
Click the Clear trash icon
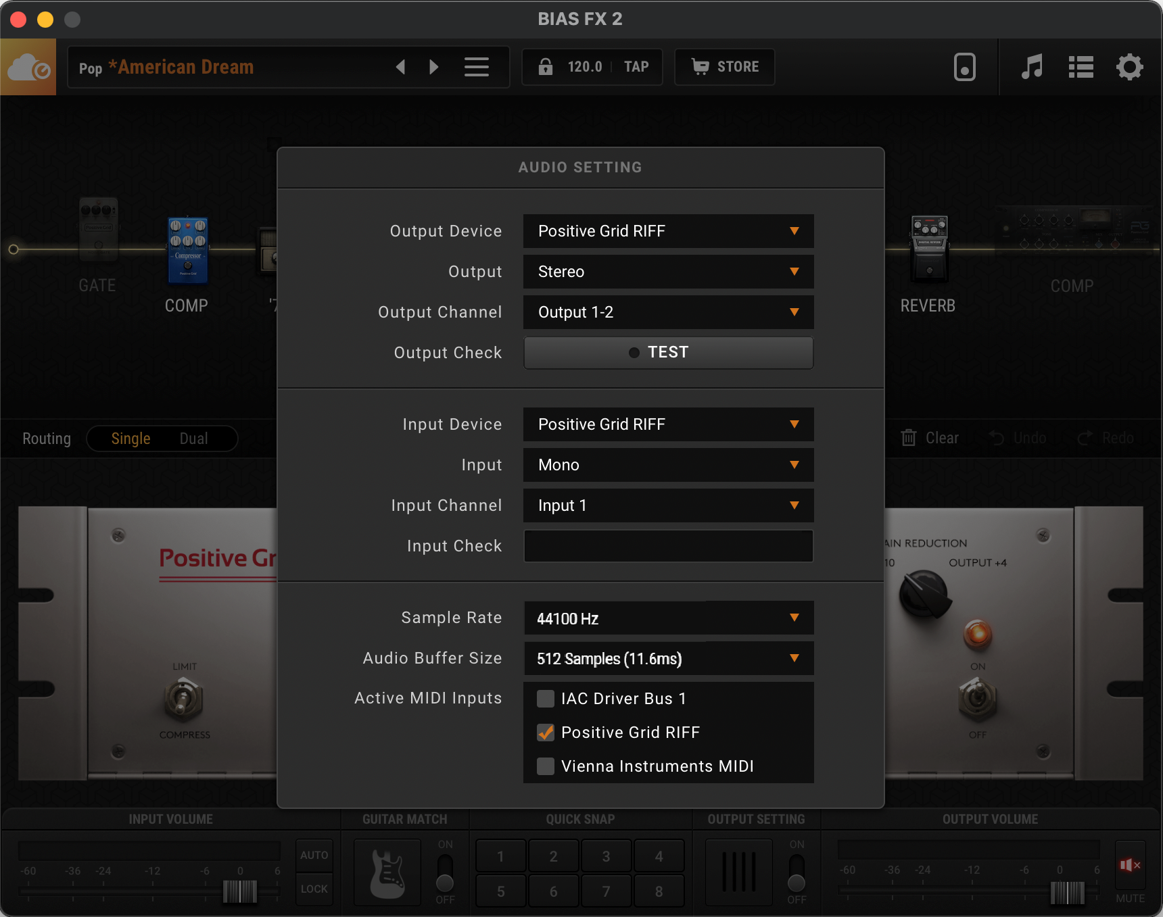tap(909, 438)
